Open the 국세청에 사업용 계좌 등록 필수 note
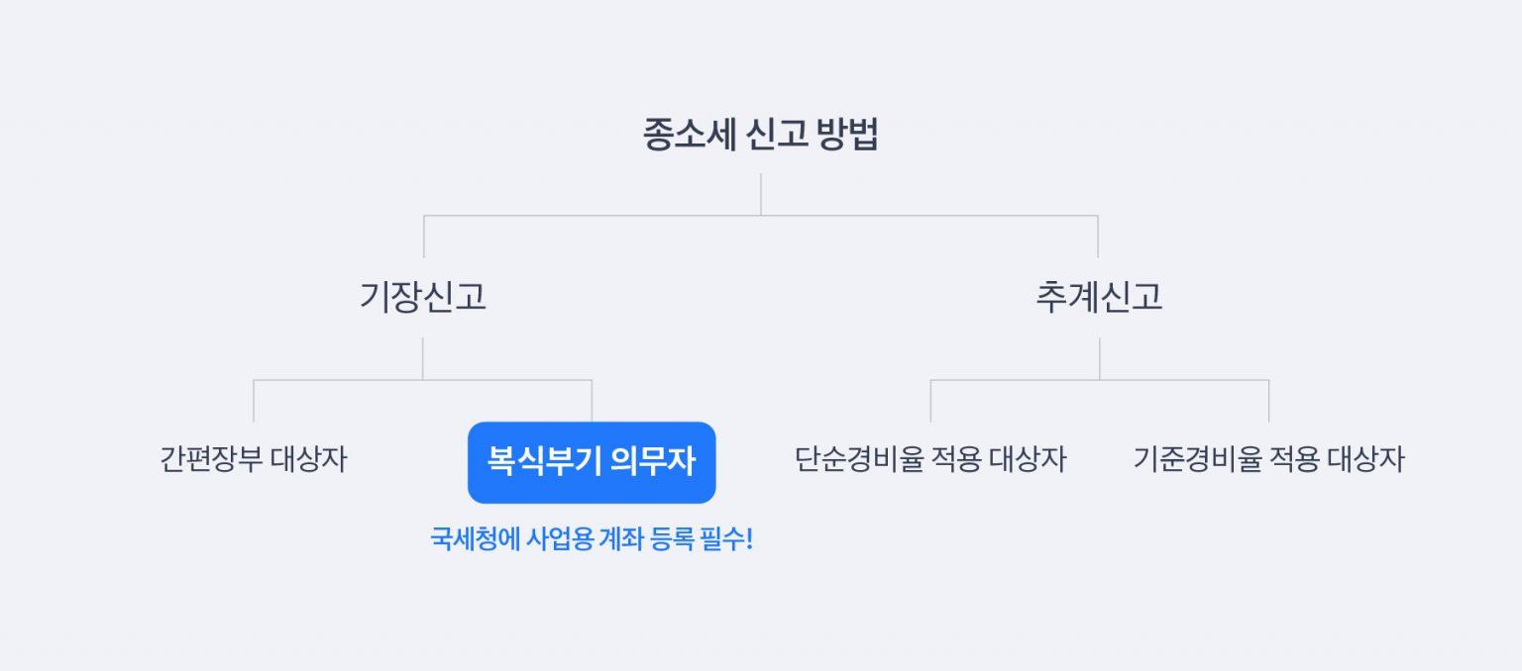The image size is (1522, 671). (x=592, y=540)
